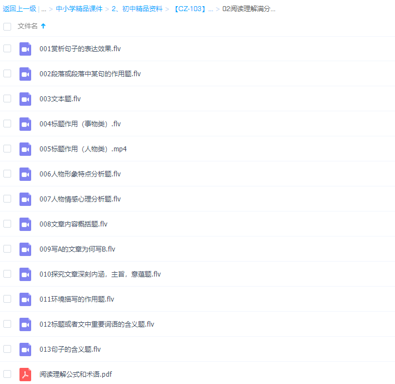Go to 中小学精品课件 in breadcrumb

tap(79, 9)
